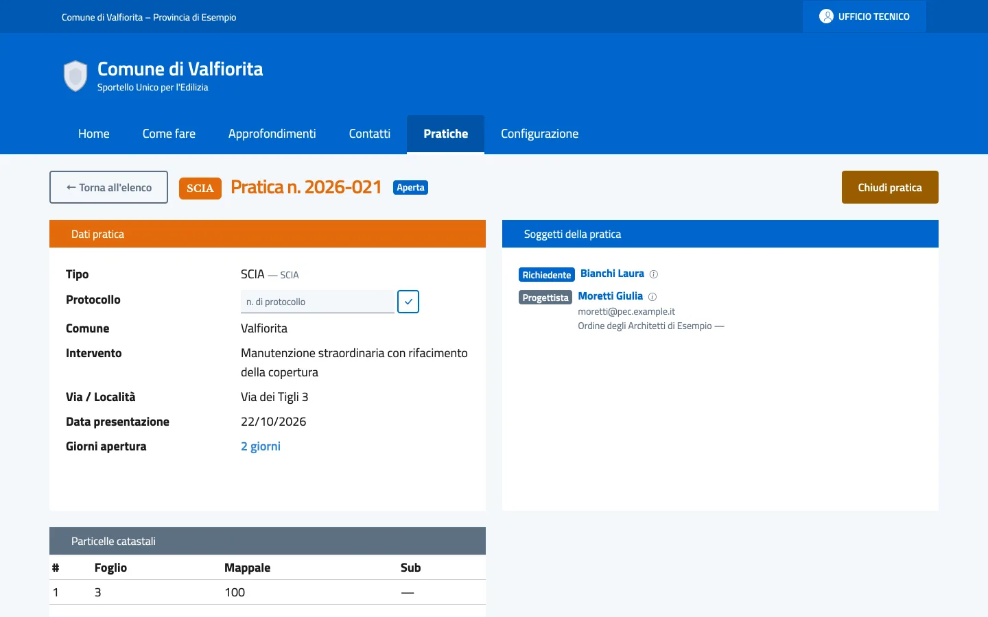Confirm protocol number with the checkmark button
This screenshot has width=988, height=617.
point(408,302)
